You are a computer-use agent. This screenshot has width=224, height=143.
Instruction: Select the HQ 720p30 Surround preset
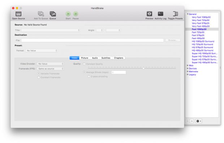pos(202,44)
